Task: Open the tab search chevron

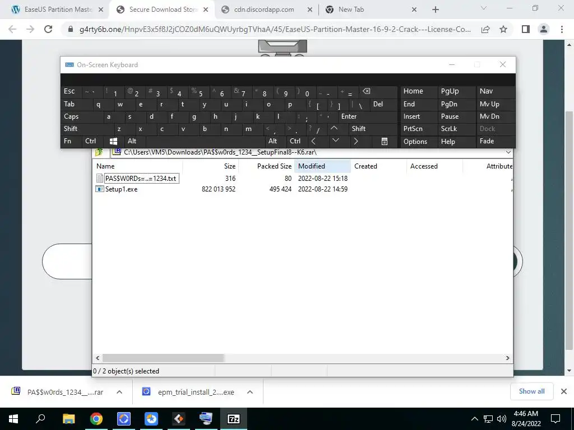Action: click(484, 8)
